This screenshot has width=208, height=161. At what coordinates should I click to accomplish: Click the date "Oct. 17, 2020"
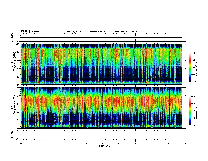point(73,32)
